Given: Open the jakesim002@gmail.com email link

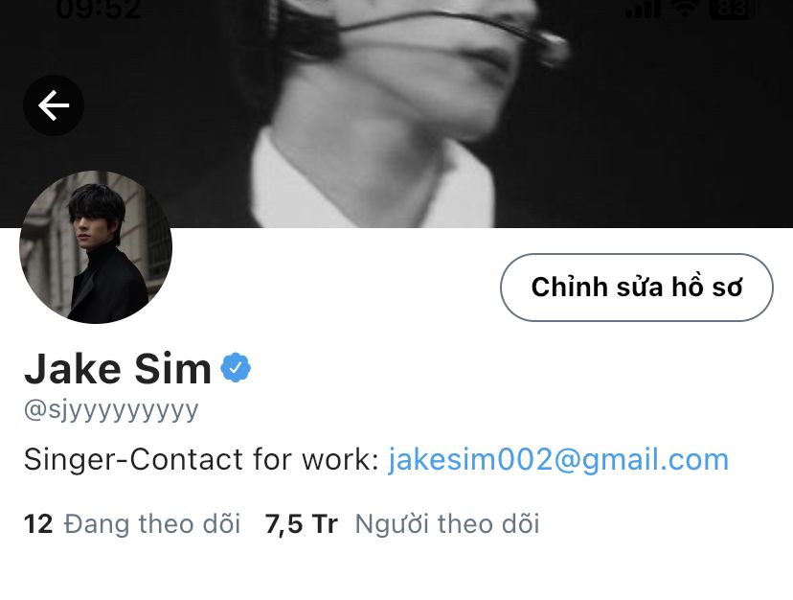Looking at the screenshot, I should click(x=558, y=460).
